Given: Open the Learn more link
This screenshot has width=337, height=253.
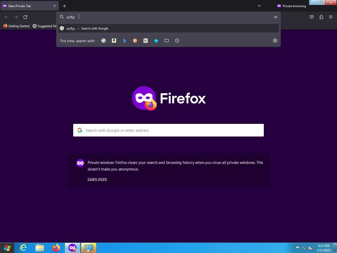Looking at the screenshot, I should 97,179.
